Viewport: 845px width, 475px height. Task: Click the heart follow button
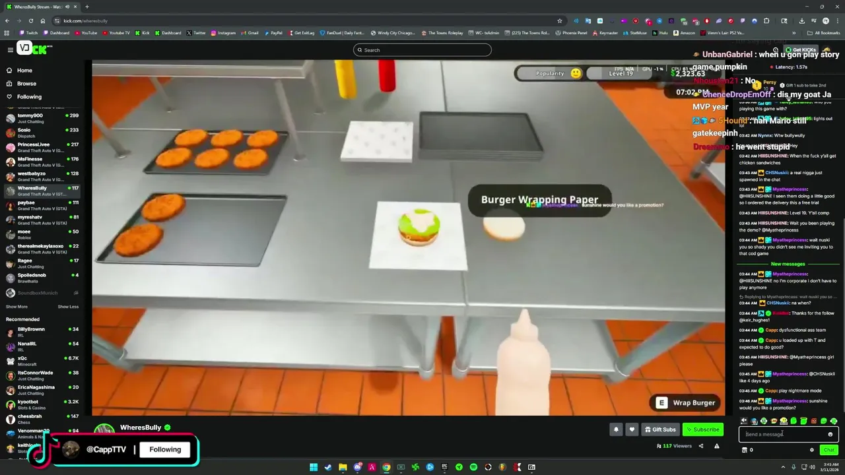point(632,429)
